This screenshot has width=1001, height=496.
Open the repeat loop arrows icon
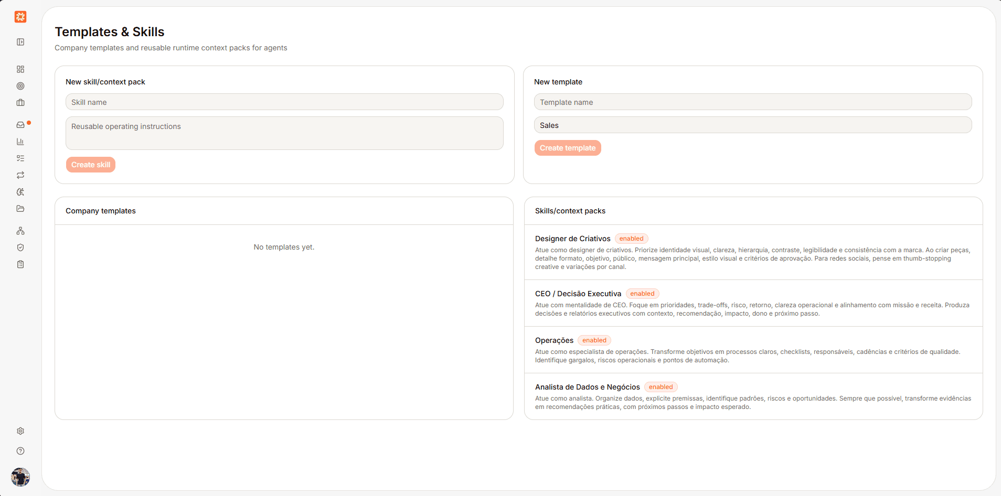[20, 175]
